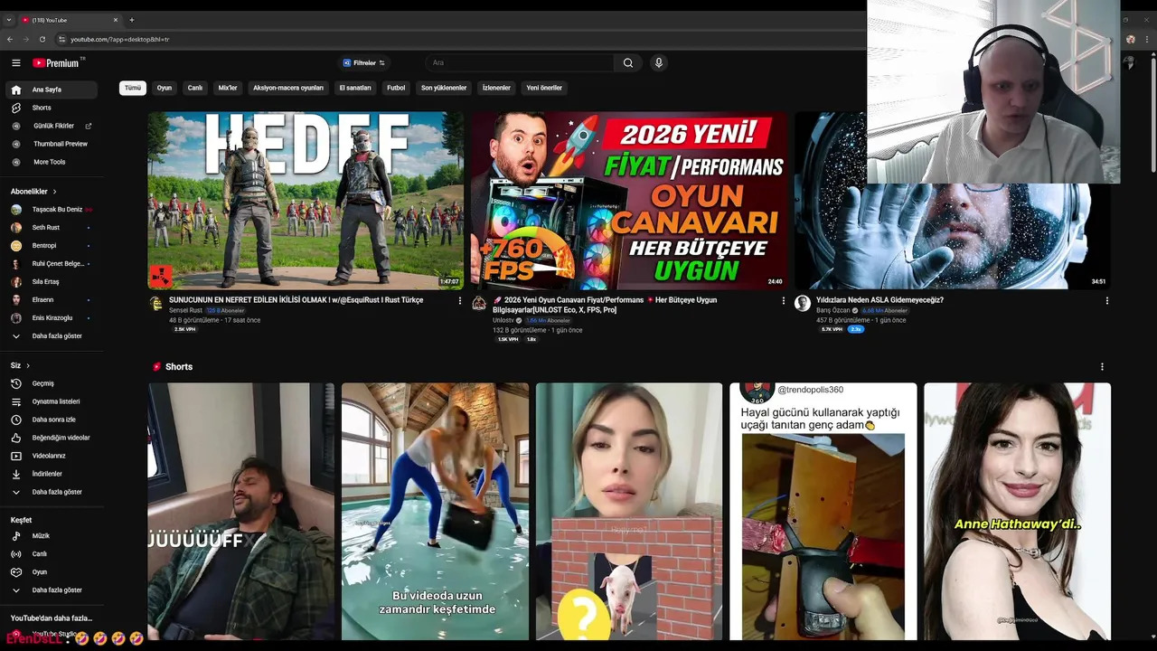The image size is (1157, 651).
Task: Expand Daha fazla göster under Keşfet
Action: 51,590
